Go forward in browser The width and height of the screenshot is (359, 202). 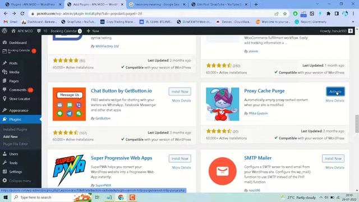tap(14, 13)
